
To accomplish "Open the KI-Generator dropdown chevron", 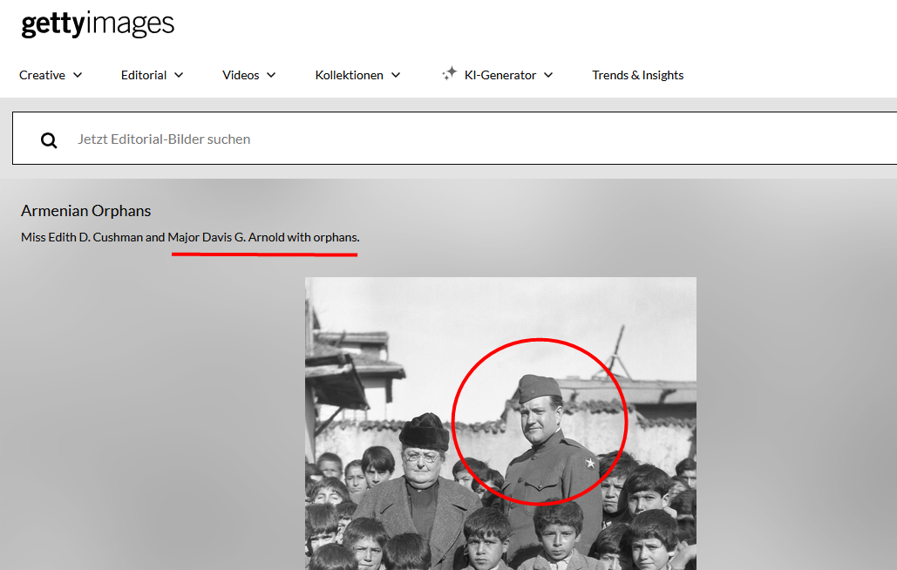I will coord(548,75).
